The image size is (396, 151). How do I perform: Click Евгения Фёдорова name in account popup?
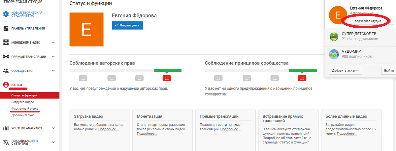click(366, 8)
